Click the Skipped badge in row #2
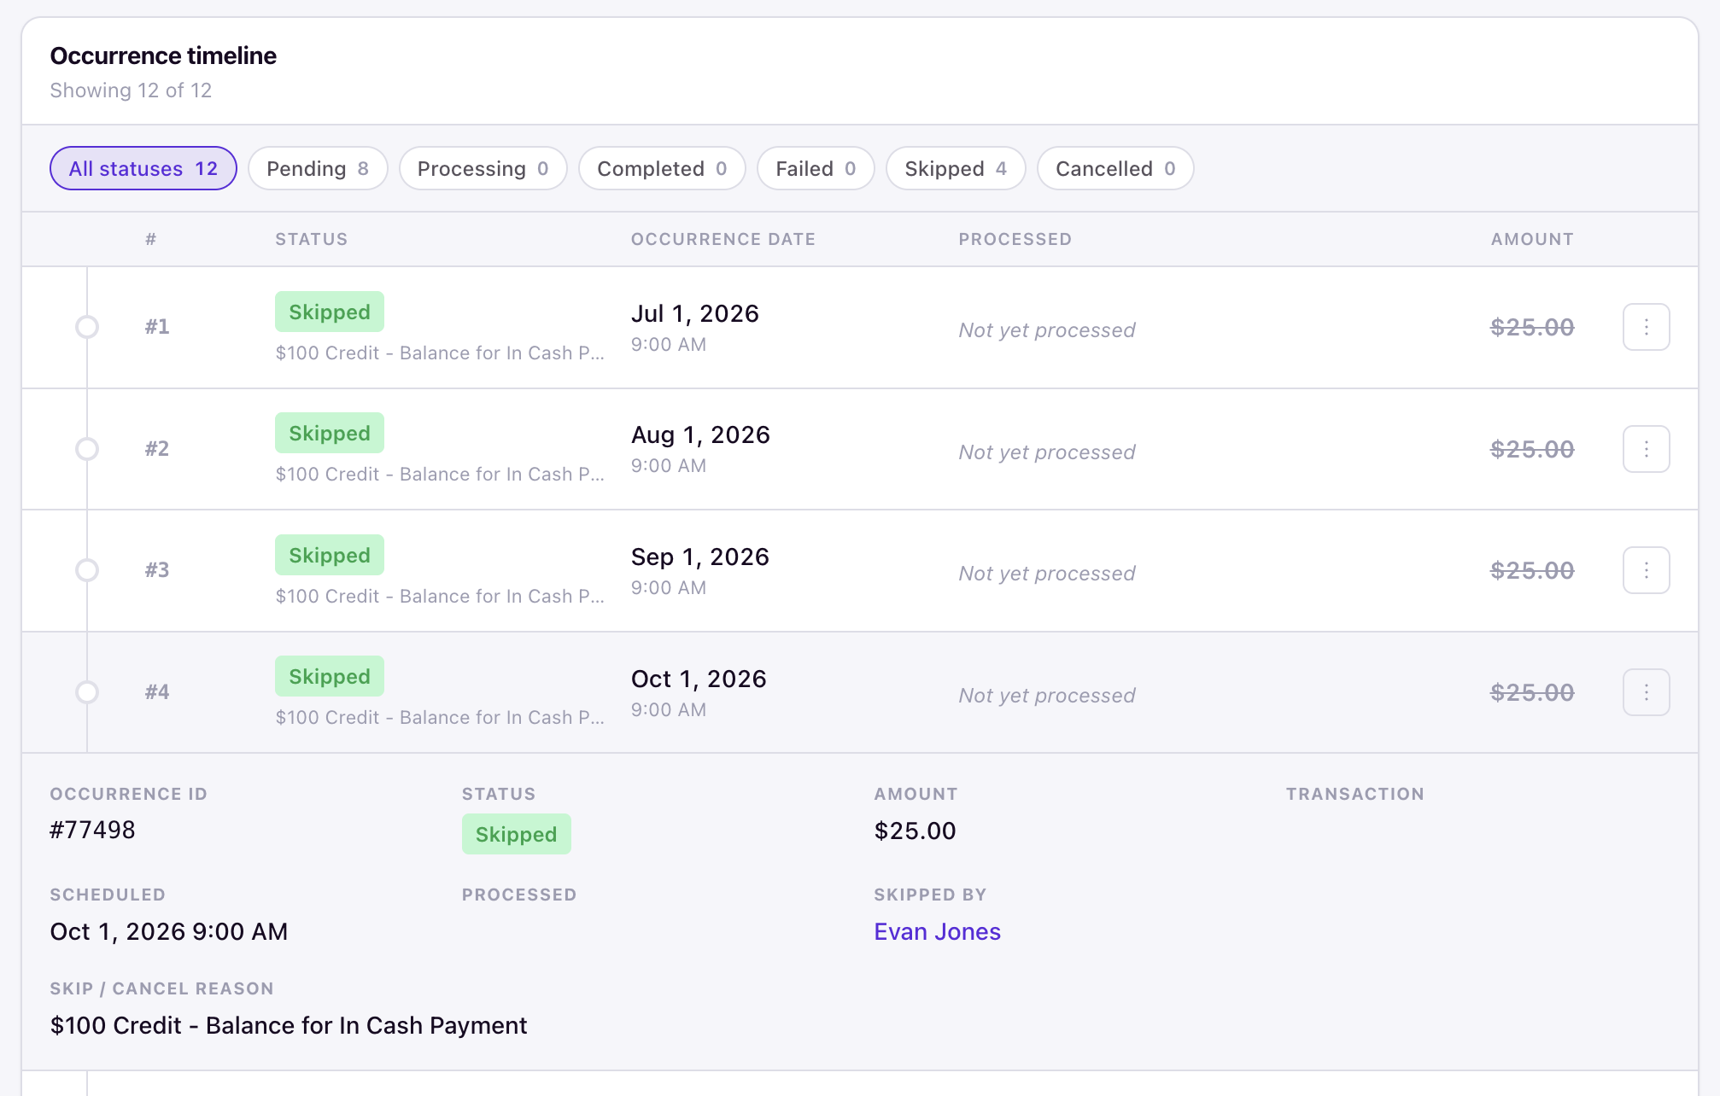 [330, 433]
